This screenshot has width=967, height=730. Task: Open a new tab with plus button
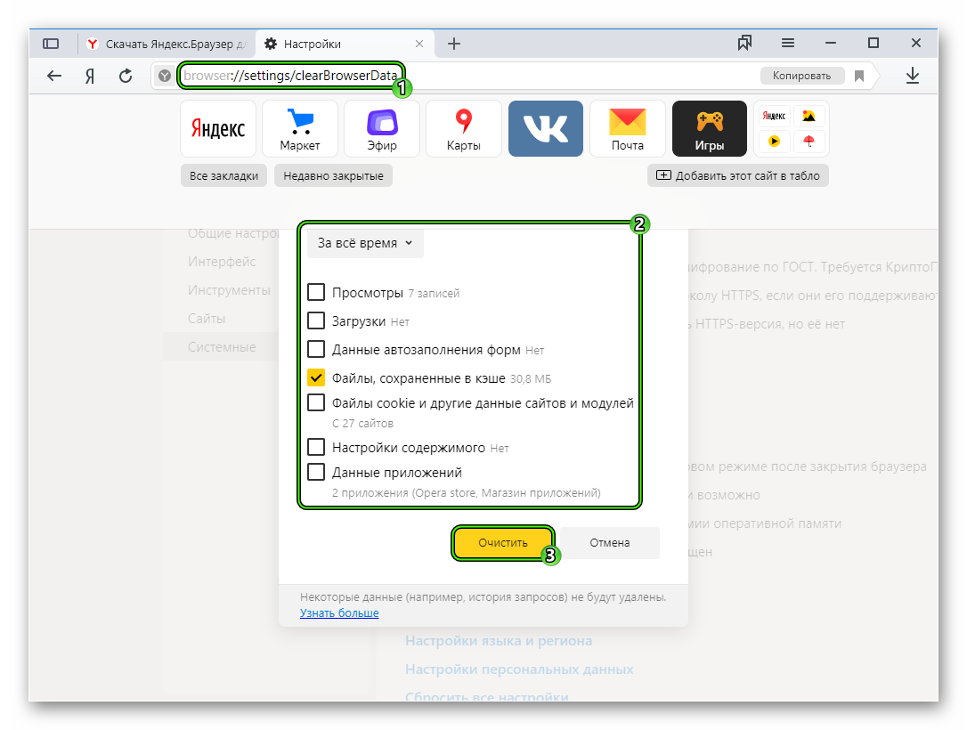[x=454, y=44]
